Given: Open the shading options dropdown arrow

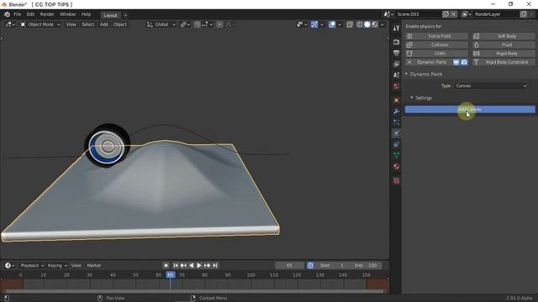Looking at the screenshot, I should (382, 24).
